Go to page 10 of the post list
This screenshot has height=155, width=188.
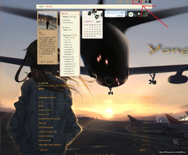106,154
